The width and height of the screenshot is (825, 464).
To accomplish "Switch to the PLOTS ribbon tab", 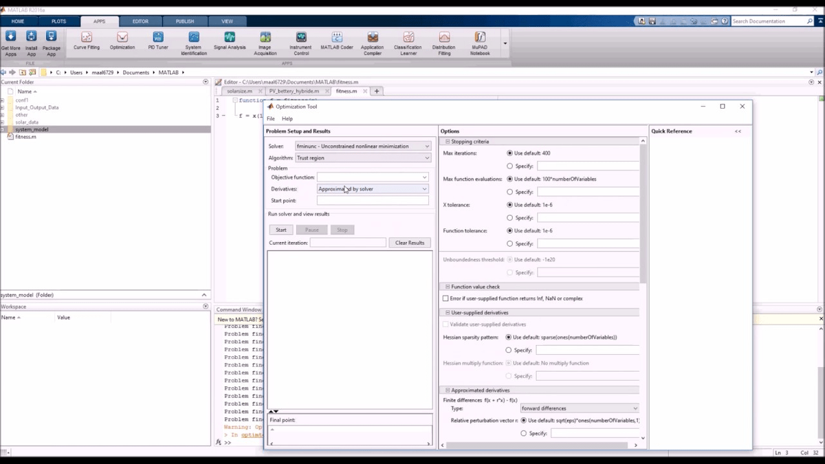I will 59,21.
